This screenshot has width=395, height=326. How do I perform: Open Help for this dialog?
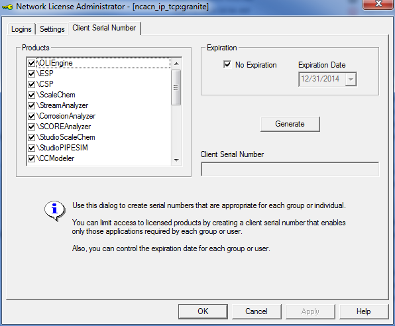coord(364,311)
